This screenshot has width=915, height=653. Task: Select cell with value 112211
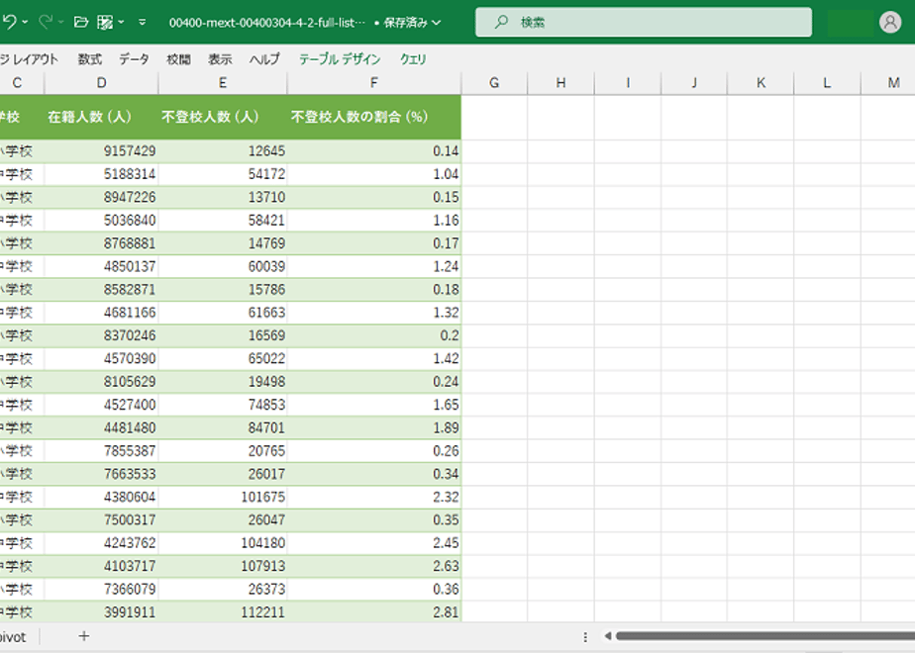tap(223, 612)
